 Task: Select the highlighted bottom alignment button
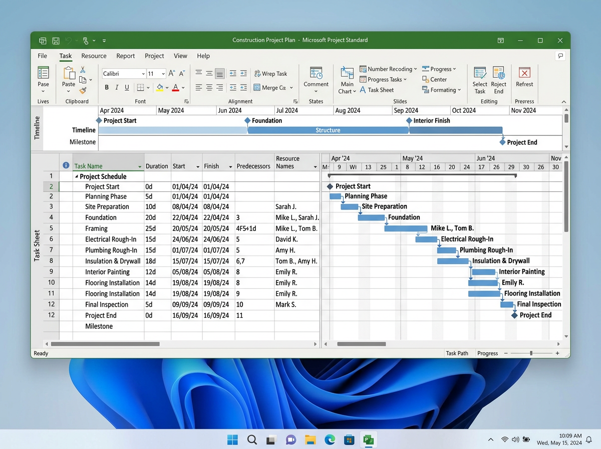click(219, 74)
